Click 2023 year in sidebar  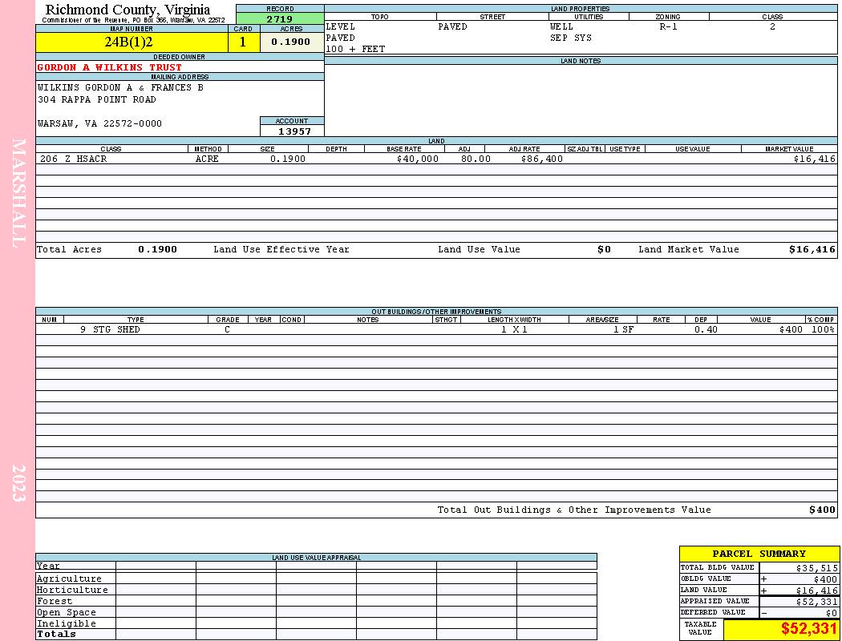point(18,483)
